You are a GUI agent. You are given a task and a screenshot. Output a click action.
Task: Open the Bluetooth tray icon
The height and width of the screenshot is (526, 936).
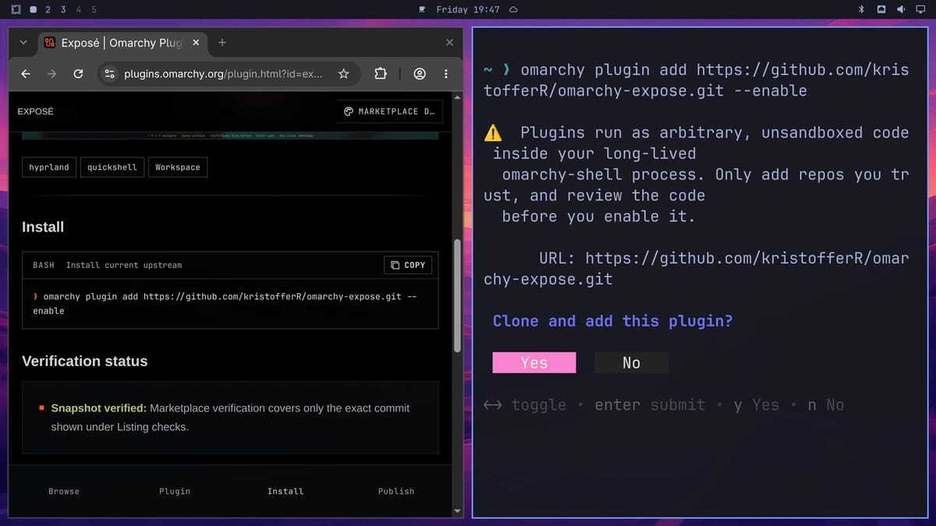(x=862, y=9)
